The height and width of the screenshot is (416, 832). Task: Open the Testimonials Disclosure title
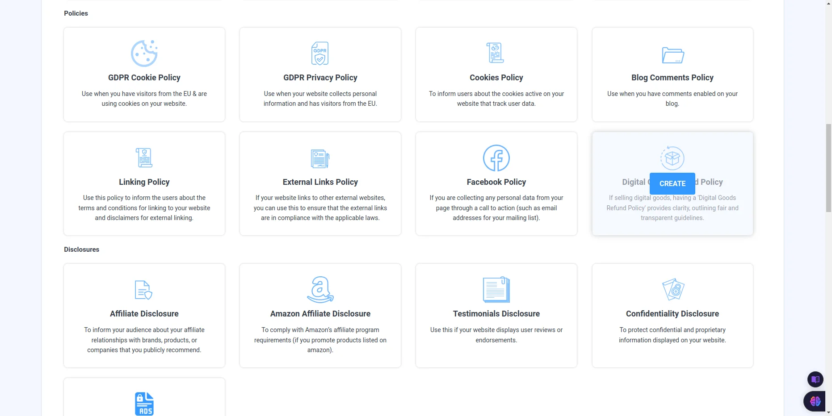[x=496, y=314]
